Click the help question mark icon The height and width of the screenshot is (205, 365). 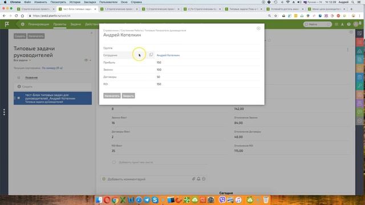click(x=348, y=24)
